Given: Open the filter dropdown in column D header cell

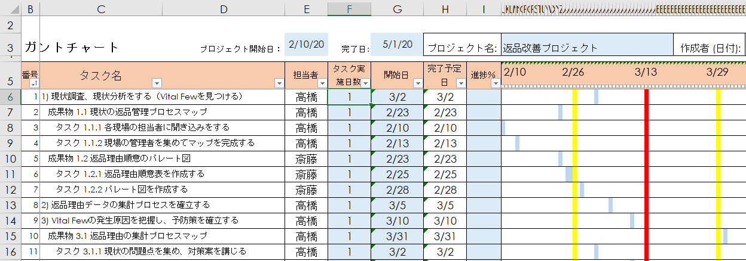Looking at the screenshot, I should pos(279,83).
